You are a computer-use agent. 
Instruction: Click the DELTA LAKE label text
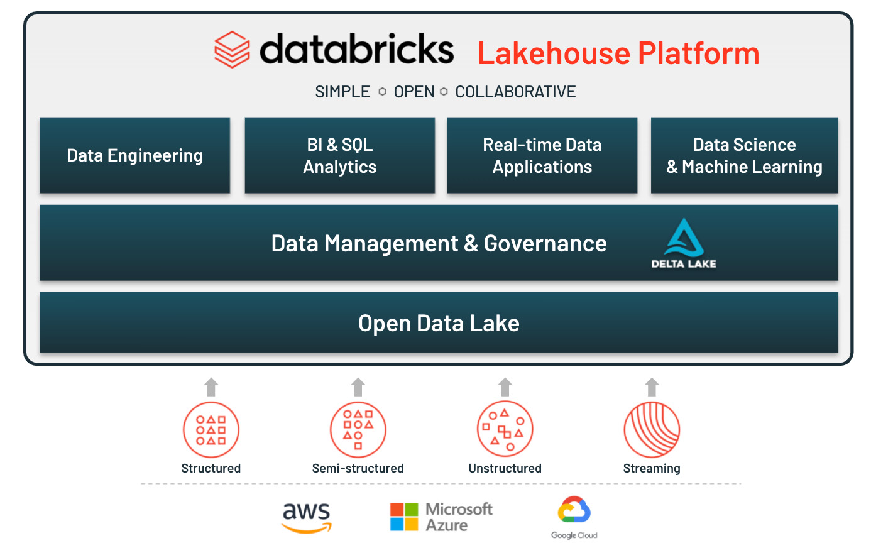pyautogui.click(x=684, y=264)
